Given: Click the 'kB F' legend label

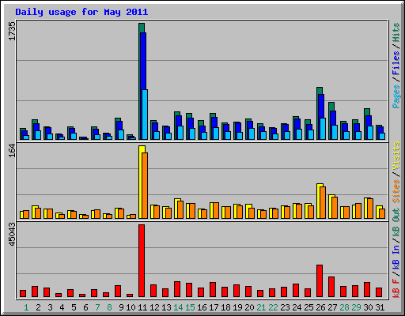Looking at the screenshot, I should tap(396, 288).
